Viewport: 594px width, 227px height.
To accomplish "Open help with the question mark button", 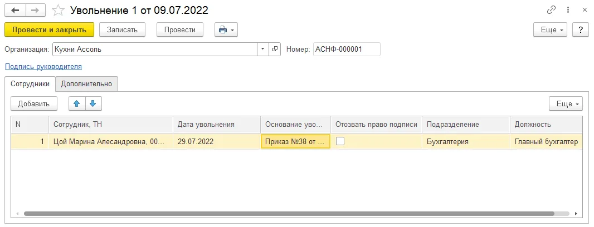I will (x=580, y=30).
